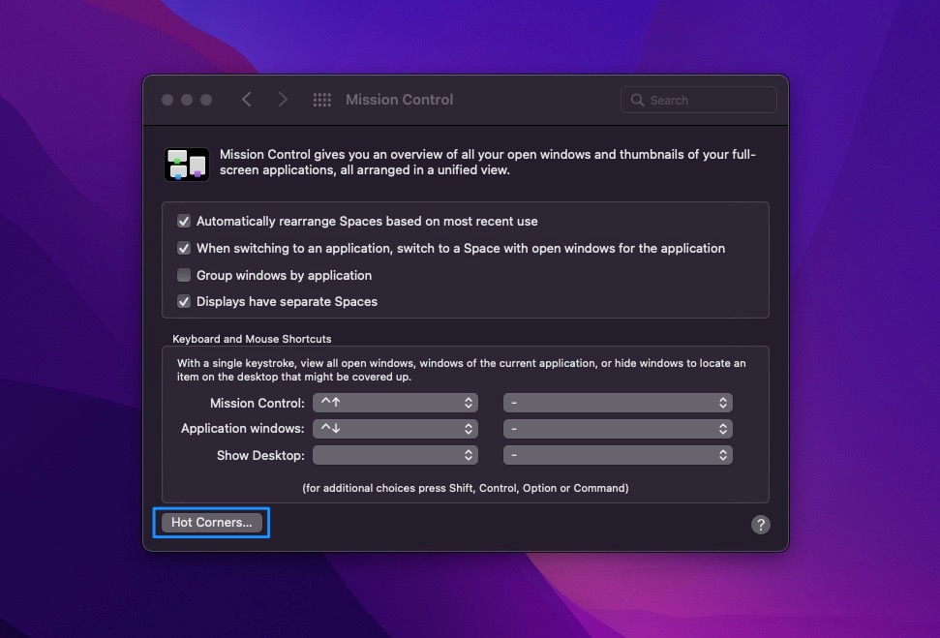The height and width of the screenshot is (638, 940).
Task: Click the red close window button
Action: [167, 100]
